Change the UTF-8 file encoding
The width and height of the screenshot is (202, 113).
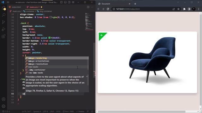45,111
